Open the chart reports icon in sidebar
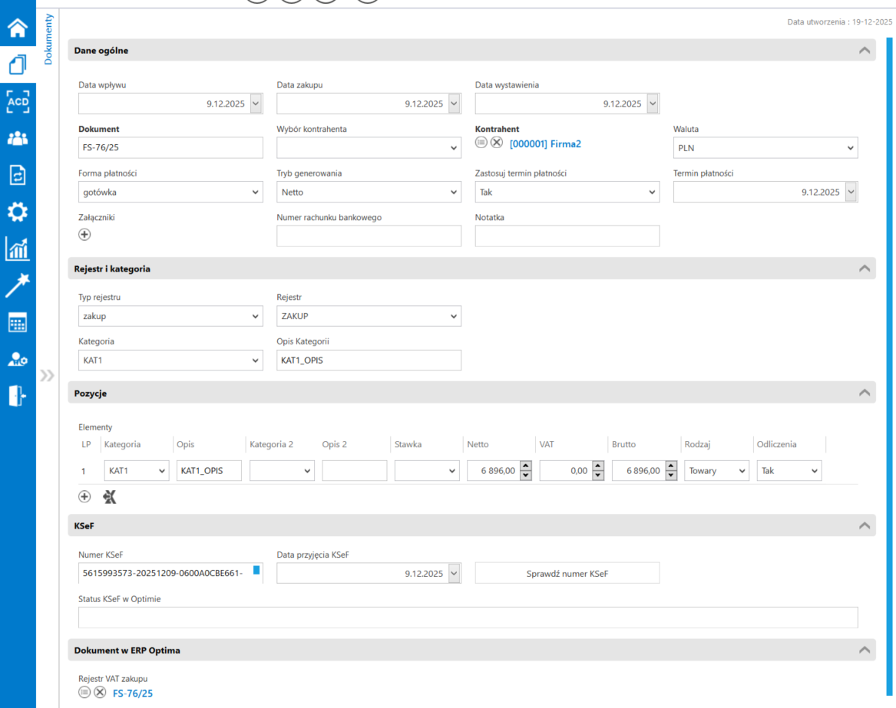Viewport: 896px width, 708px height. pos(18,249)
